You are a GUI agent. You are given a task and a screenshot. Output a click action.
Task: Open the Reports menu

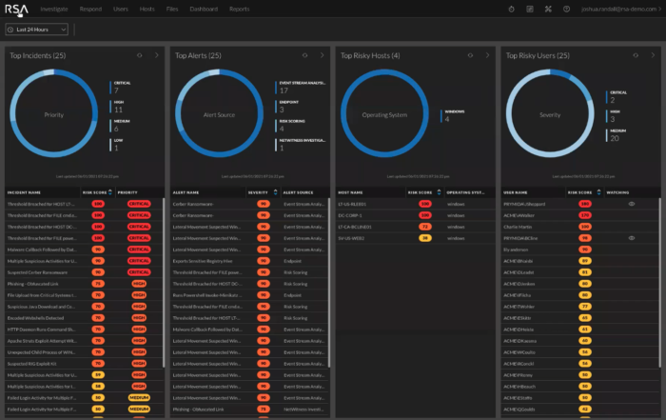[x=239, y=9]
